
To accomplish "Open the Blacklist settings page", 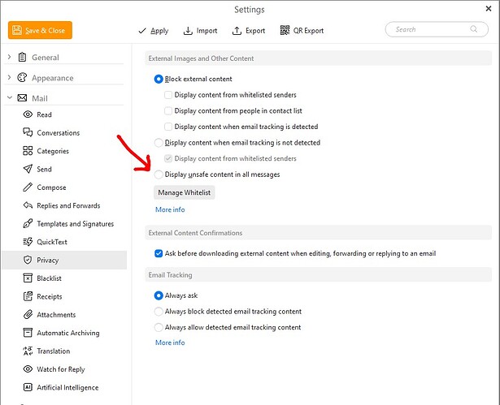I will (x=49, y=278).
